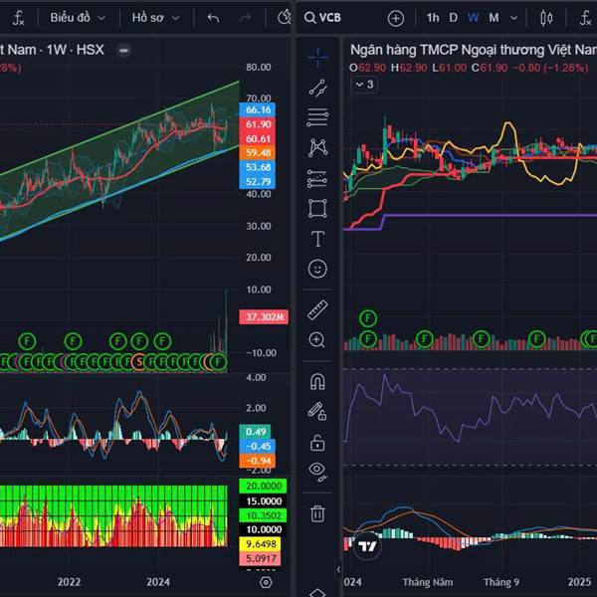
Task: Switch timeframe to 1h
Action: coord(433,18)
